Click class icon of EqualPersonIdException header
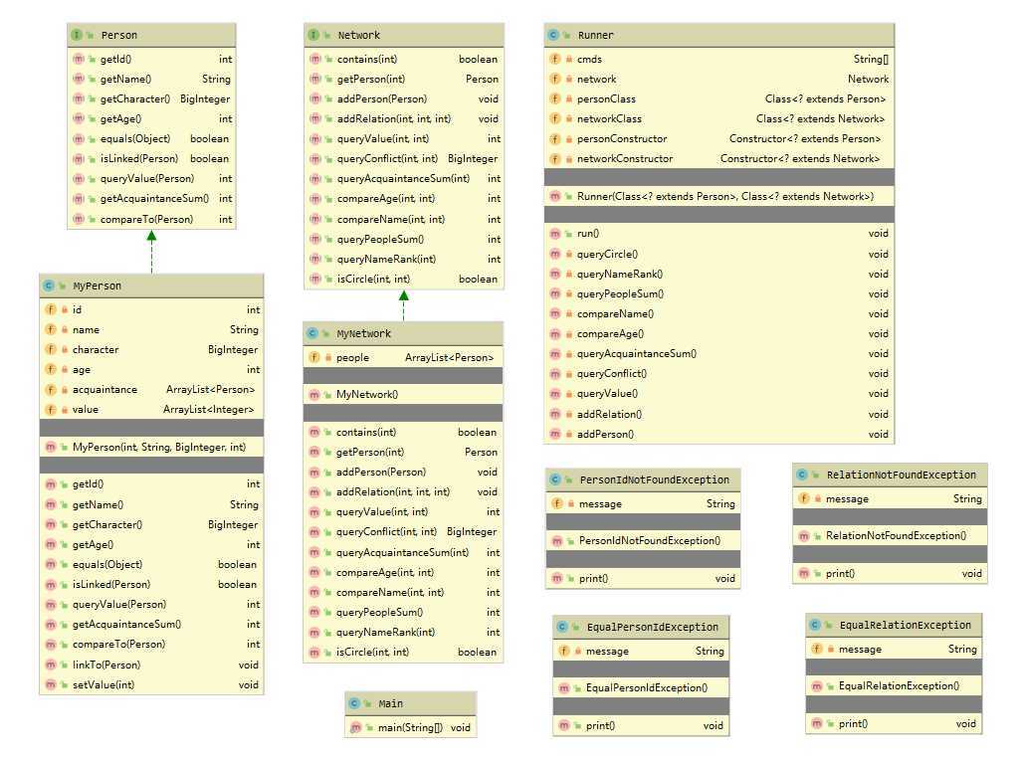The image size is (1024, 762). point(562,627)
